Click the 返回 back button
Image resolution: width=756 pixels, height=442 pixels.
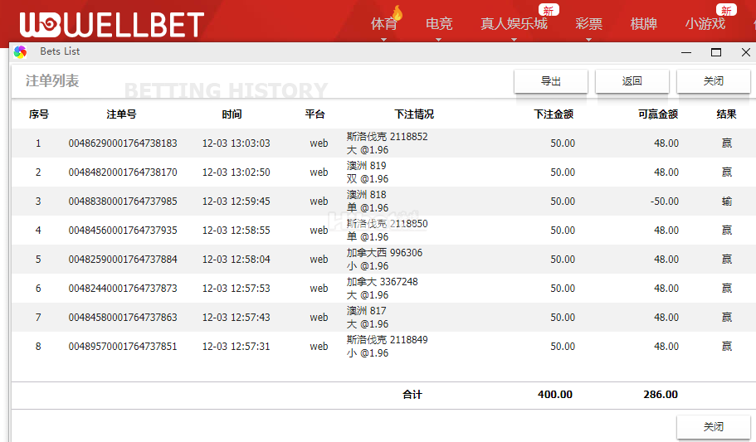click(632, 81)
